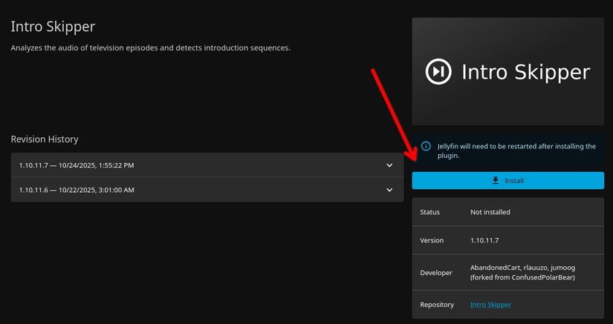Click the plugin description about introduction sequences

coord(150,48)
